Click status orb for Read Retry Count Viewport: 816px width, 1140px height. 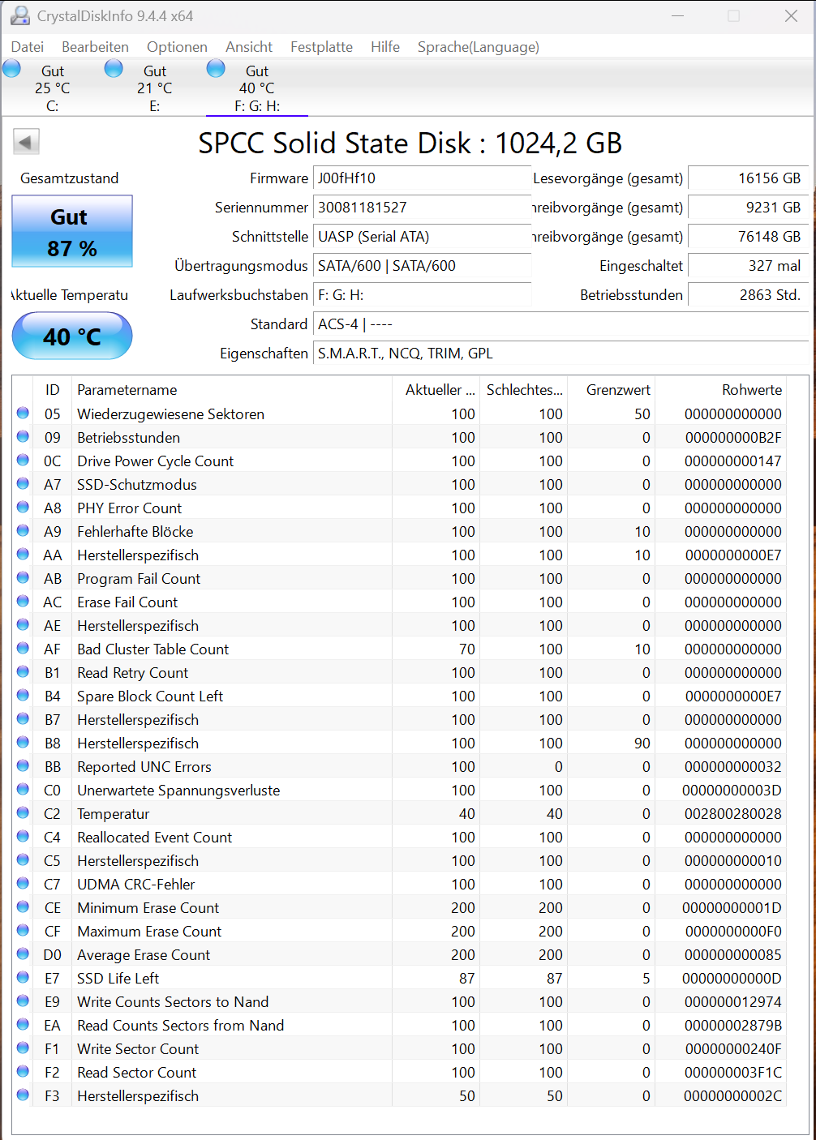pyautogui.click(x=23, y=671)
